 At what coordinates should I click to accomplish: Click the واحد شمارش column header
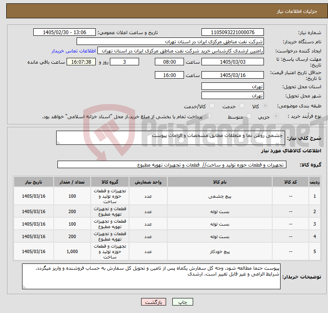[x=148, y=182]
